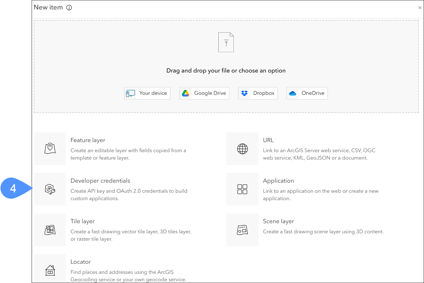Choose the Scene layer heading
This screenshot has height=283, width=424.
tap(278, 221)
